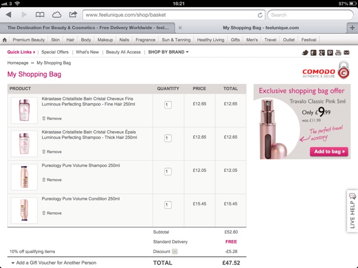The width and height of the screenshot is (358, 268).
Task: Open Kérastase Fine Hair product thumbnail
Action: (x=24, y=111)
